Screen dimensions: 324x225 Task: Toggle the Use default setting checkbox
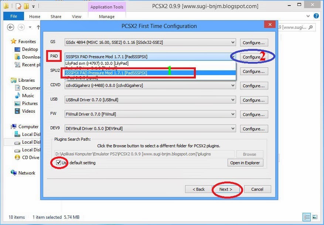[59, 162]
